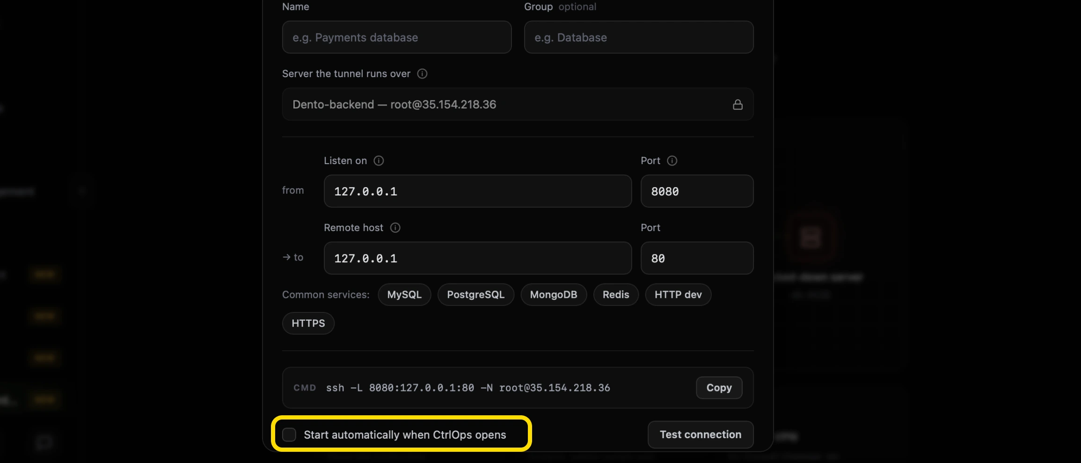The image size is (1081, 463).
Task: Copy the generated ssh command
Action: 719,388
